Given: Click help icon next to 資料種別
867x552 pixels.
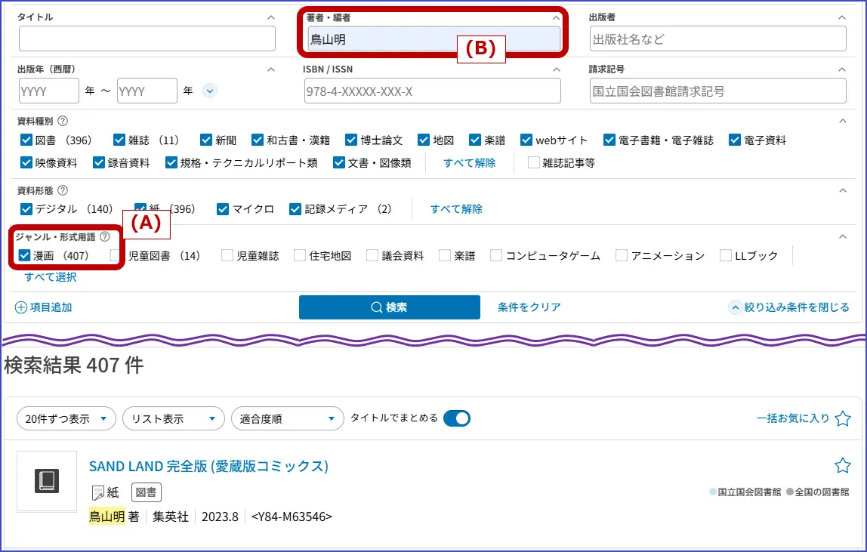Looking at the screenshot, I should tap(63, 121).
